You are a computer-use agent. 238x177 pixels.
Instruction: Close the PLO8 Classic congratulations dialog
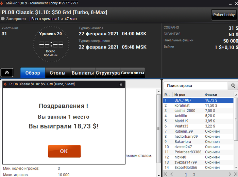coord(121,84)
